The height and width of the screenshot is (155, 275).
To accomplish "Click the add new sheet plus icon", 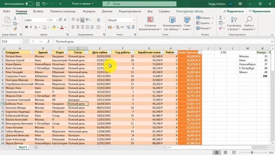I will 36,147.
